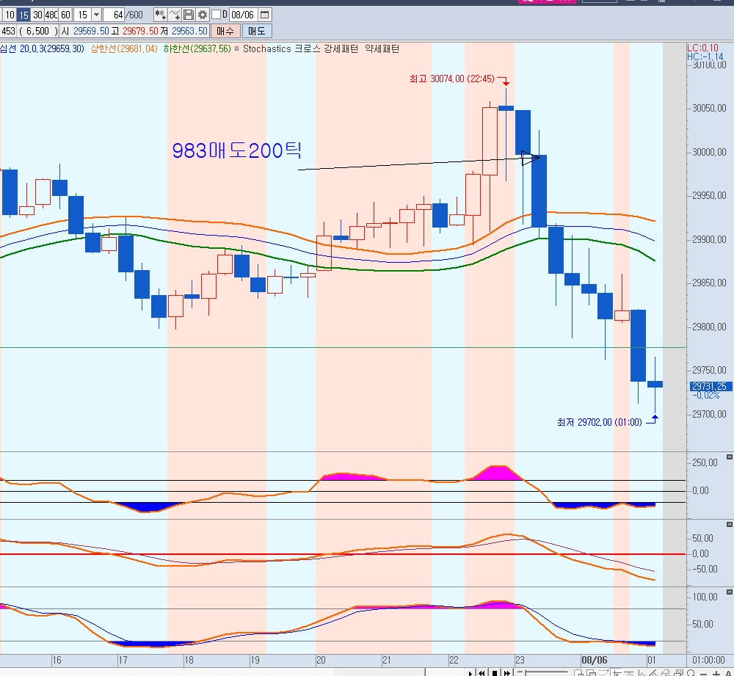Open the add indicator candlestick icon
This screenshot has height=676, width=734.
pos(160,15)
